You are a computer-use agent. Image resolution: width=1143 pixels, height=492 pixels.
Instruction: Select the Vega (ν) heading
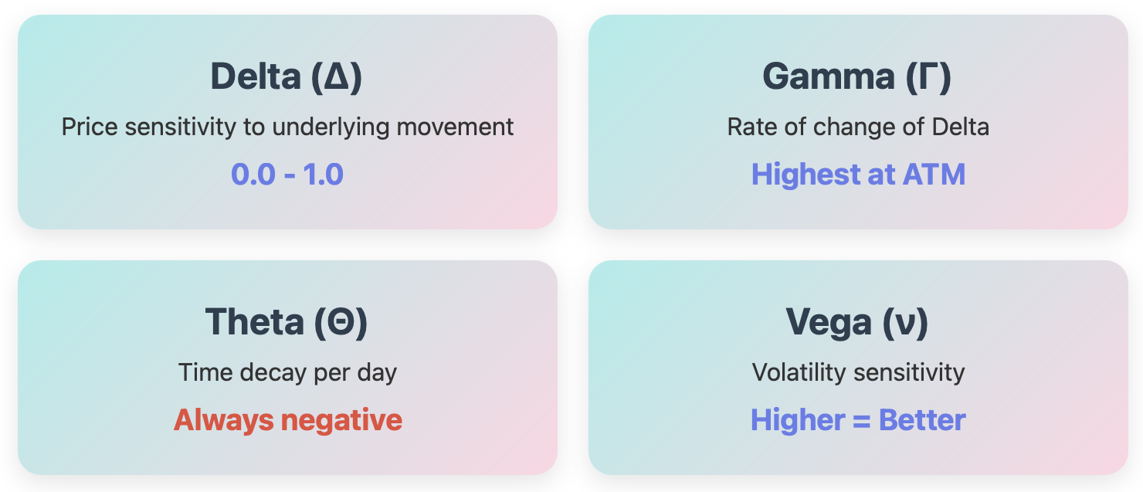857,323
